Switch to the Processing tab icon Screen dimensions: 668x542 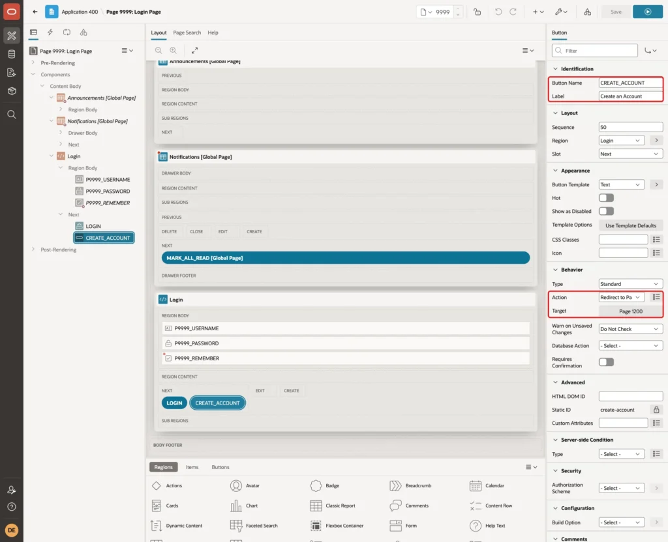(67, 33)
